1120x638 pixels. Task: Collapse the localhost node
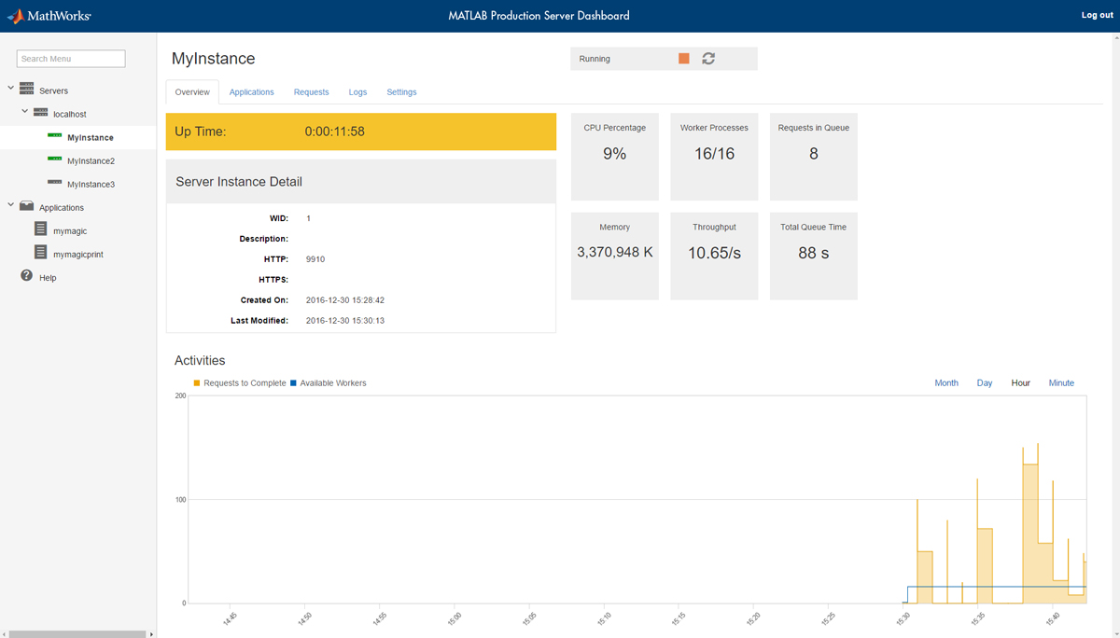click(x=24, y=112)
